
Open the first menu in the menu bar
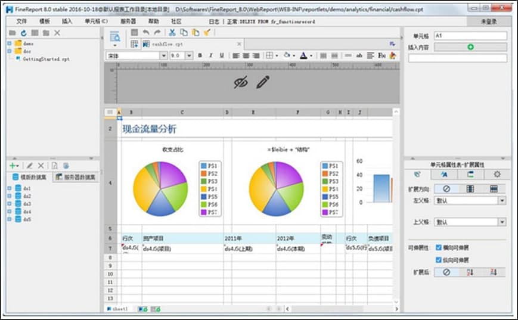[21, 21]
